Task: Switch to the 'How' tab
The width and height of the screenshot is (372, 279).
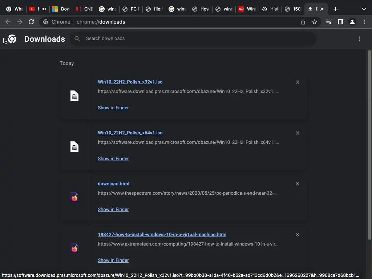Action: coord(201,9)
